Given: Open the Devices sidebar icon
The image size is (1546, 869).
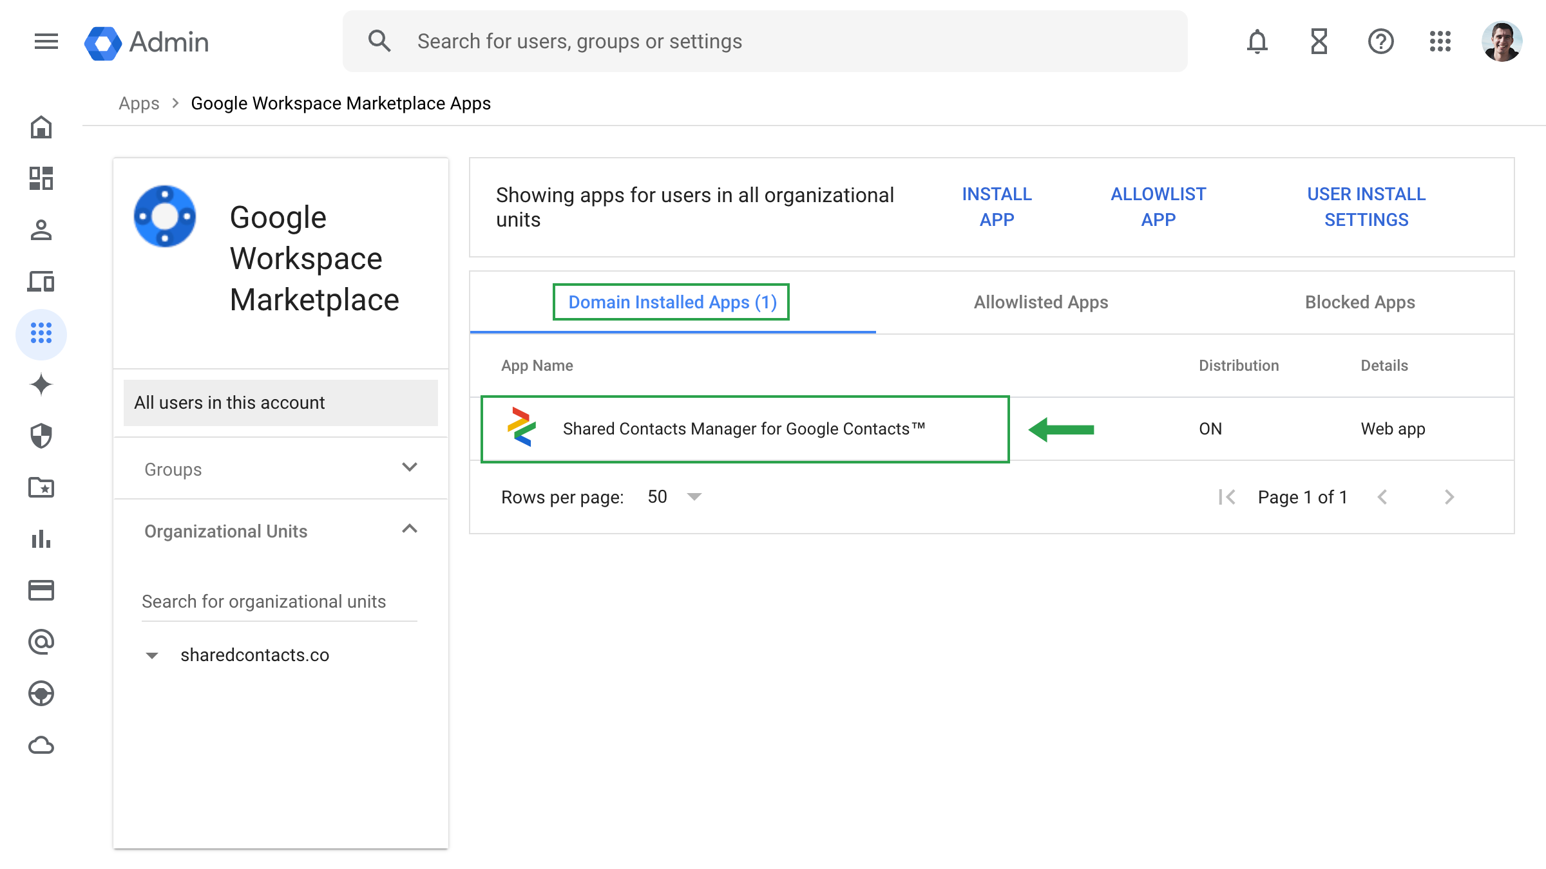Looking at the screenshot, I should [41, 281].
